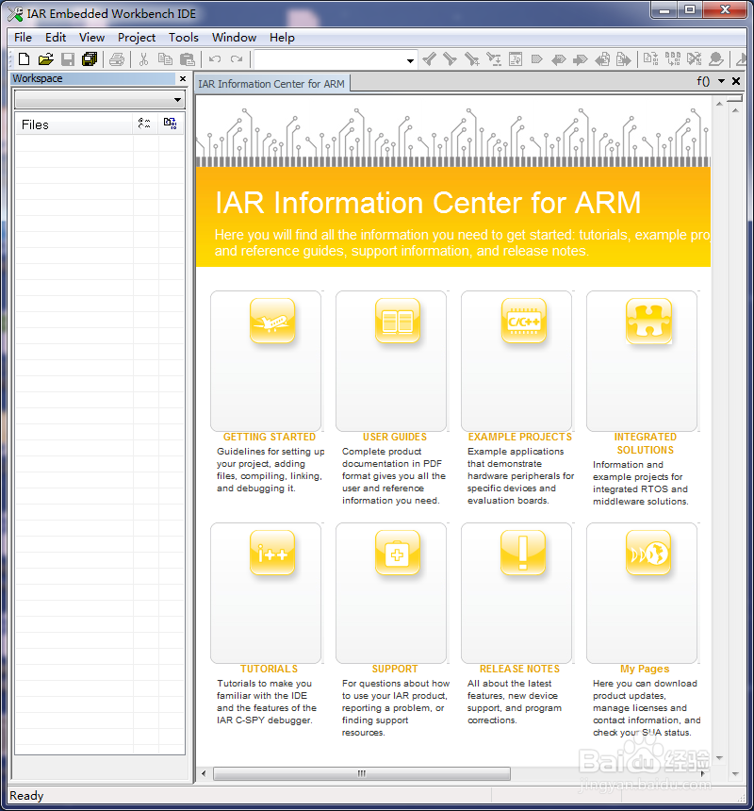Close the Information Center editor tab
Screen dimensions: 754x811
pos(736,81)
